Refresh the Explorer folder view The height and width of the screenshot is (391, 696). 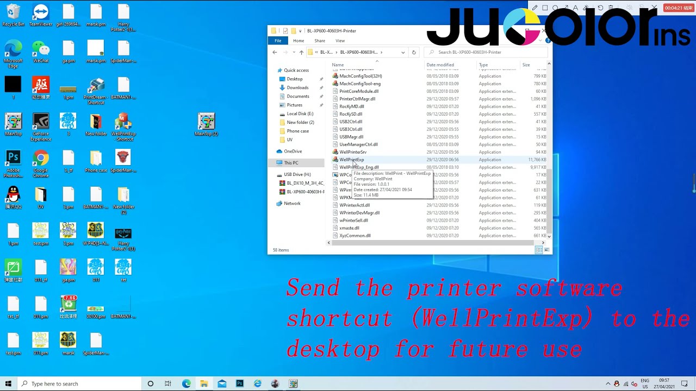pos(414,52)
